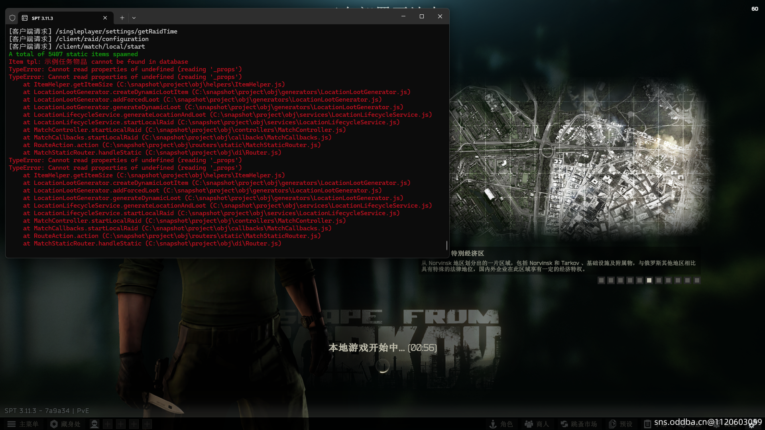Click the line '/singleplayer/settings/getRaidTime'

(116, 31)
